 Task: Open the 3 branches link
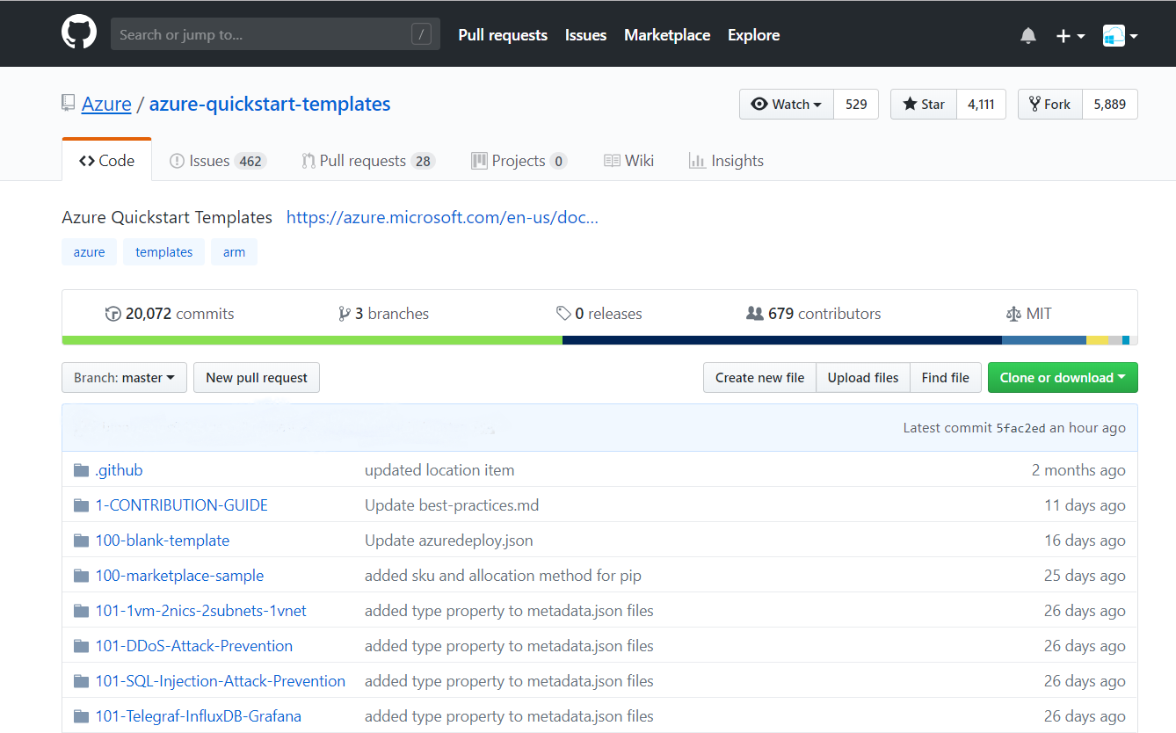point(384,314)
